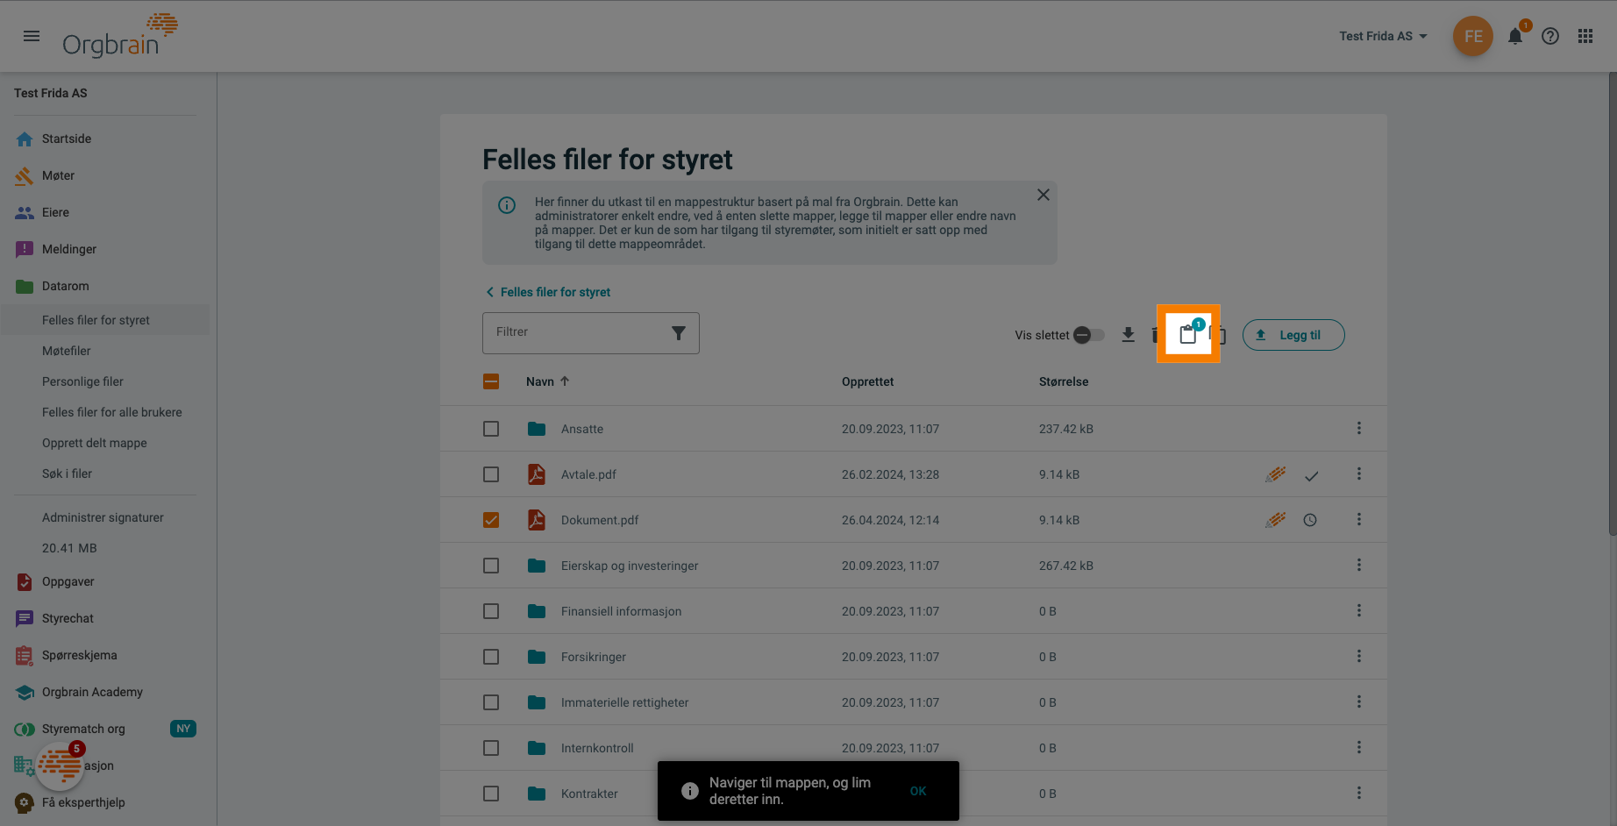
Task: Click the FE user avatar
Action: [1473, 36]
